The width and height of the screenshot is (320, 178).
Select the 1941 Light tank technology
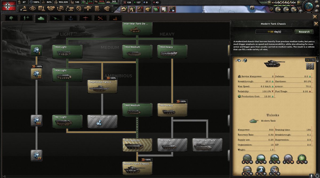click(x=67, y=122)
